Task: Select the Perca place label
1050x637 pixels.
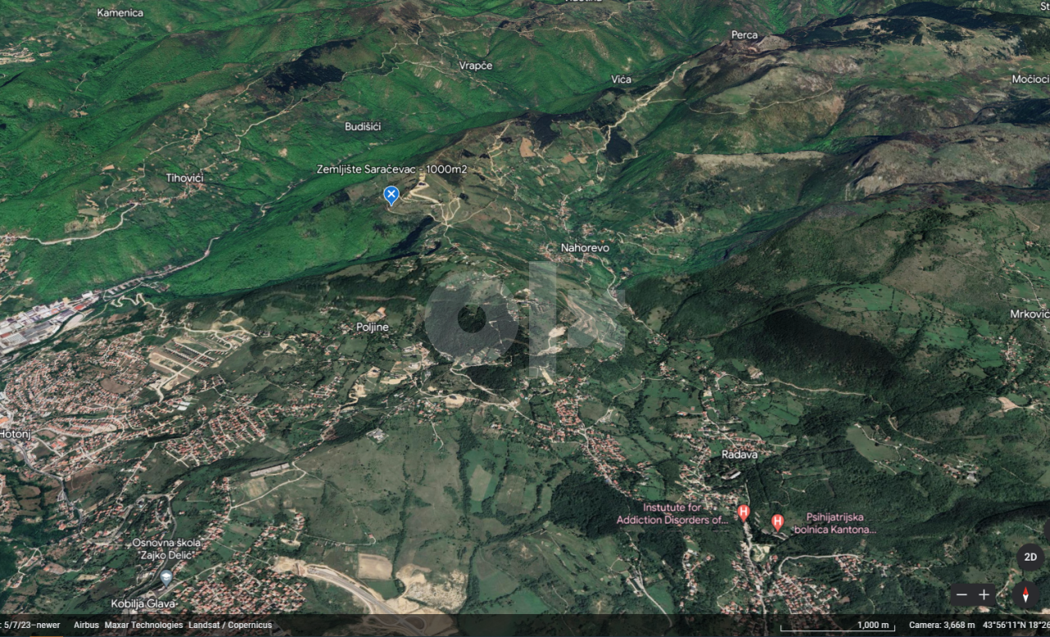Action: 745,35
